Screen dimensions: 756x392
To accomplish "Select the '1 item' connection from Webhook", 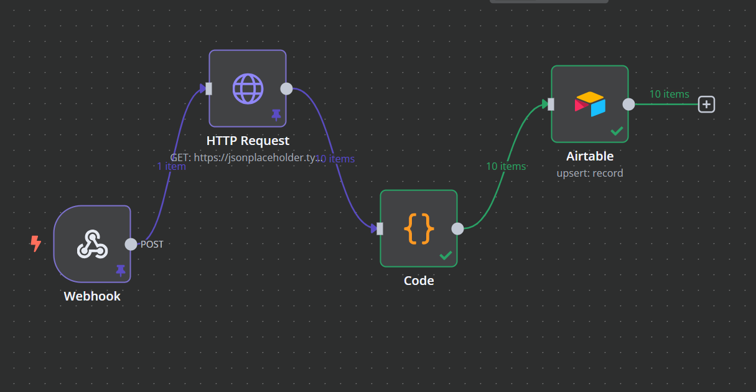I will pos(171,166).
